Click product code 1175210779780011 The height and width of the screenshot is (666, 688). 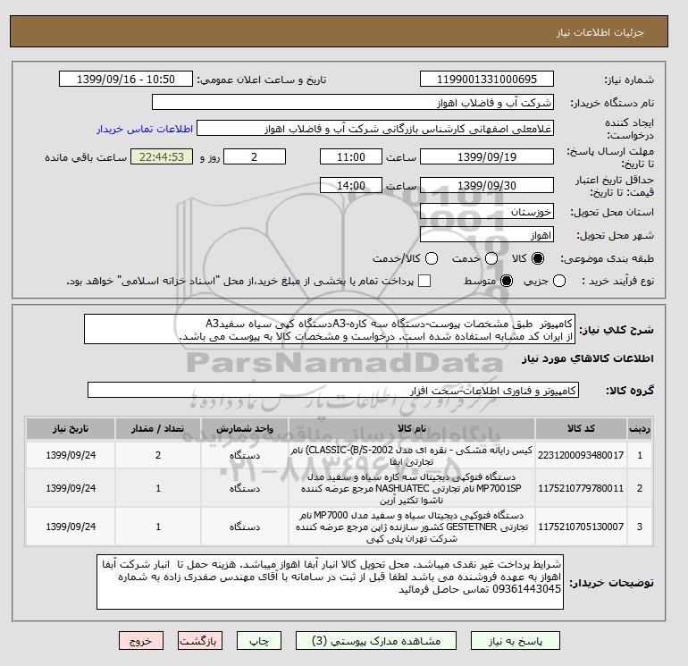581,488
